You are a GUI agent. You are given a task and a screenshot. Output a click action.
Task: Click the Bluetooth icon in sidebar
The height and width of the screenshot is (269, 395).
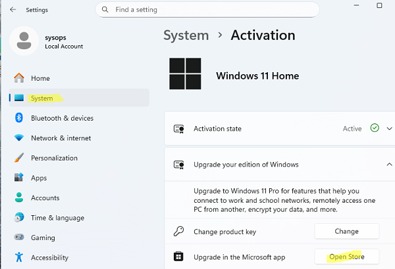tap(19, 117)
